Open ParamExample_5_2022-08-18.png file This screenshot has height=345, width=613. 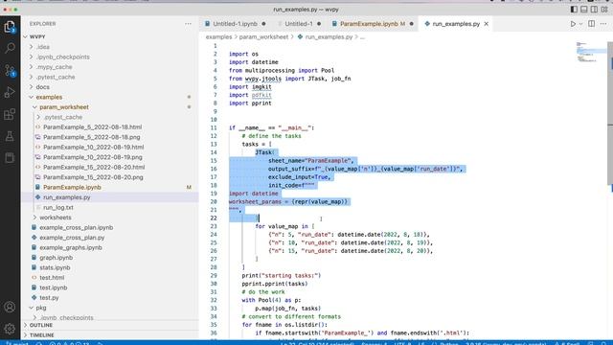coord(92,137)
